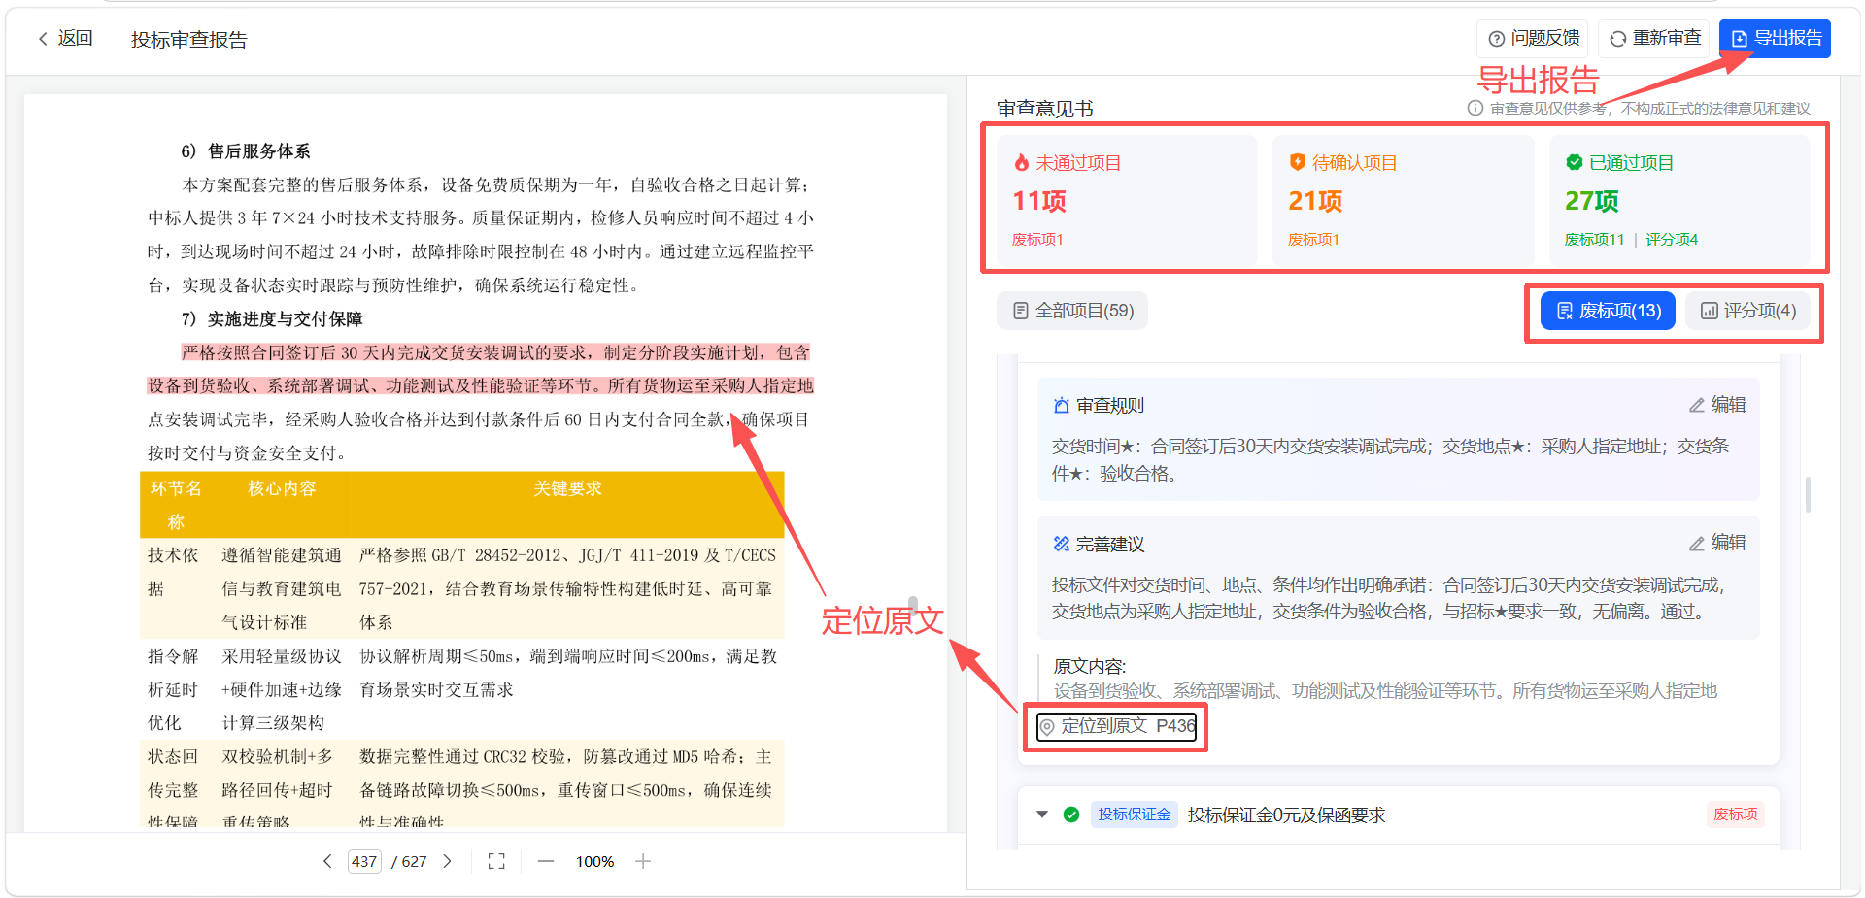Viewport: 1865px width, 898px height.
Task: Click the 返回 back arrow
Action: pos(43,39)
